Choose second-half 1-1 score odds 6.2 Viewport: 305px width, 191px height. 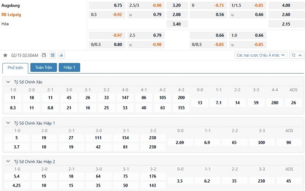(x=207, y=181)
